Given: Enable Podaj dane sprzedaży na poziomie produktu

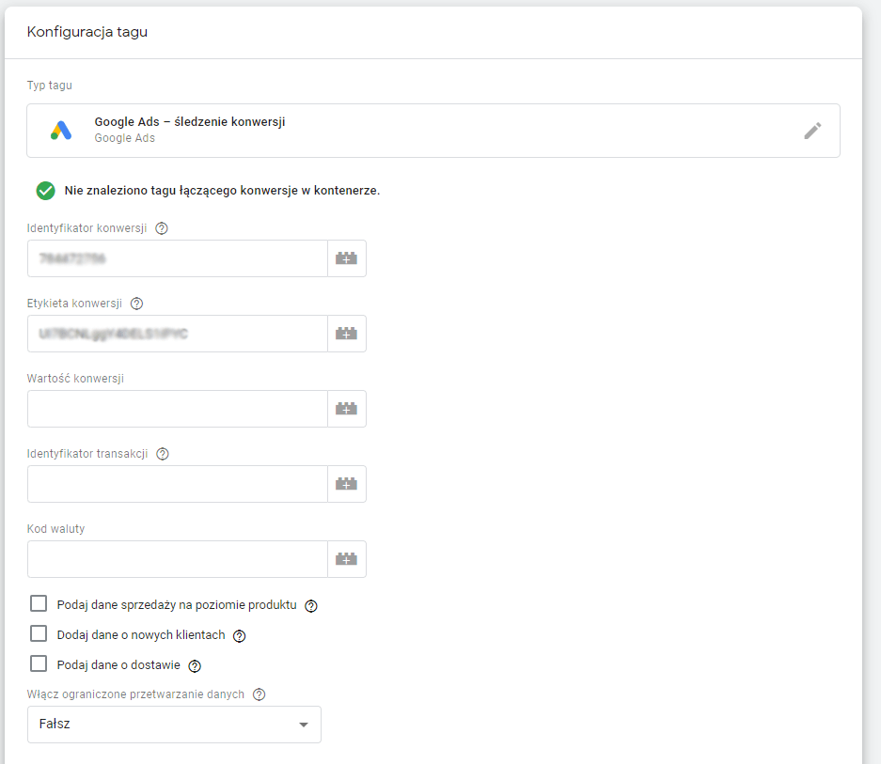Looking at the screenshot, I should [39, 603].
